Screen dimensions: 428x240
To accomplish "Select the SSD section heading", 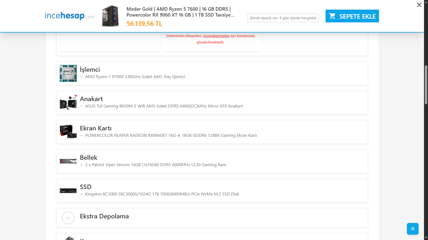I will [x=86, y=187].
